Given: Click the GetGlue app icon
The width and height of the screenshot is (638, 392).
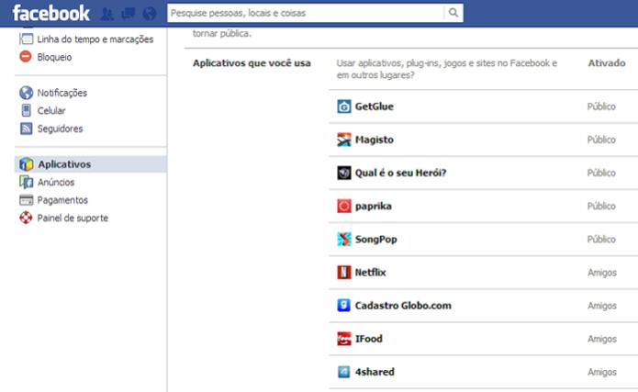Looking at the screenshot, I should pyautogui.click(x=344, y=106).
